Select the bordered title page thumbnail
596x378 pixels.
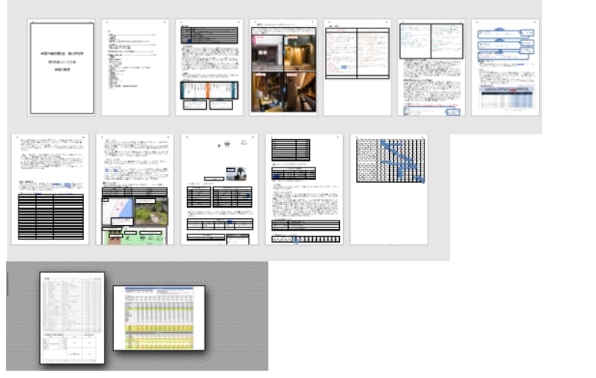click(x=62, y=68)
